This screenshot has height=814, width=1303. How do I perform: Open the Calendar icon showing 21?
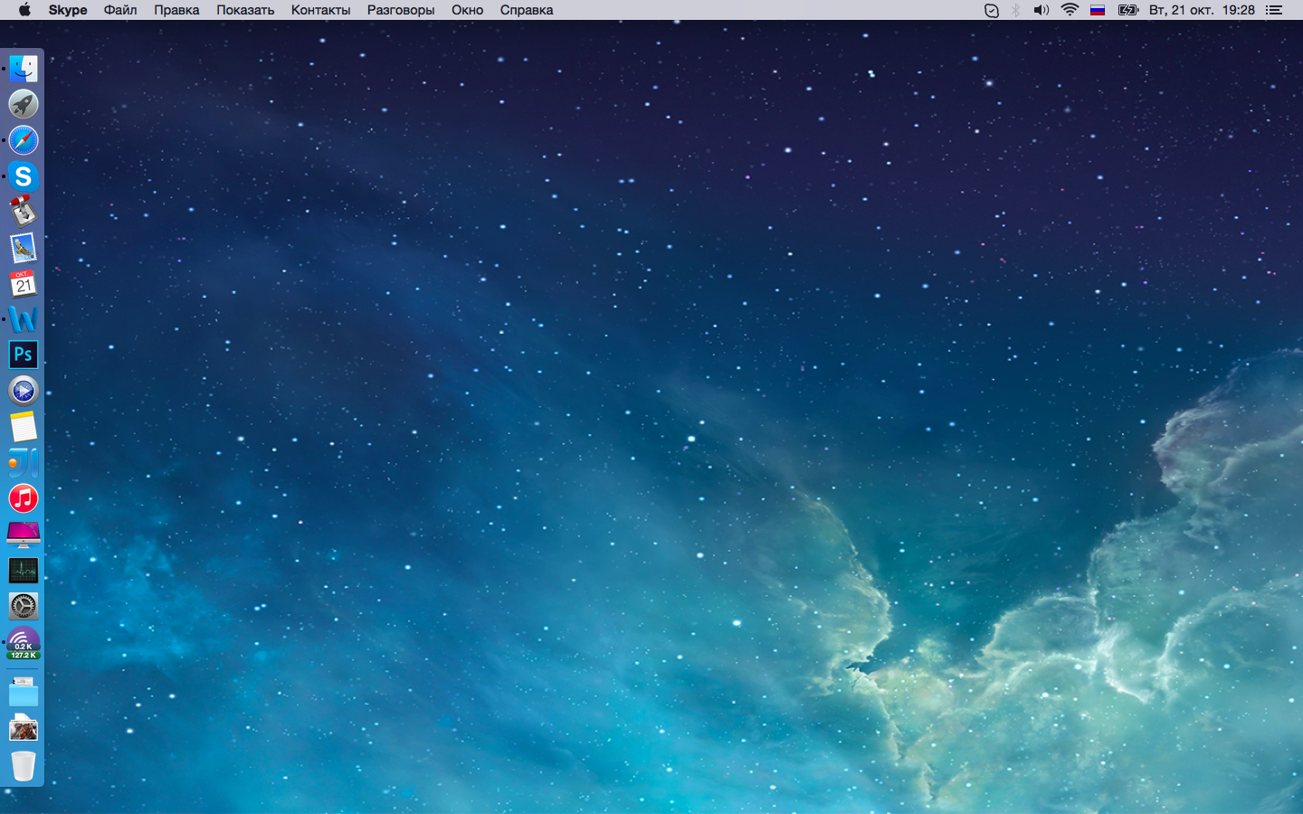(x=24, y=284)
